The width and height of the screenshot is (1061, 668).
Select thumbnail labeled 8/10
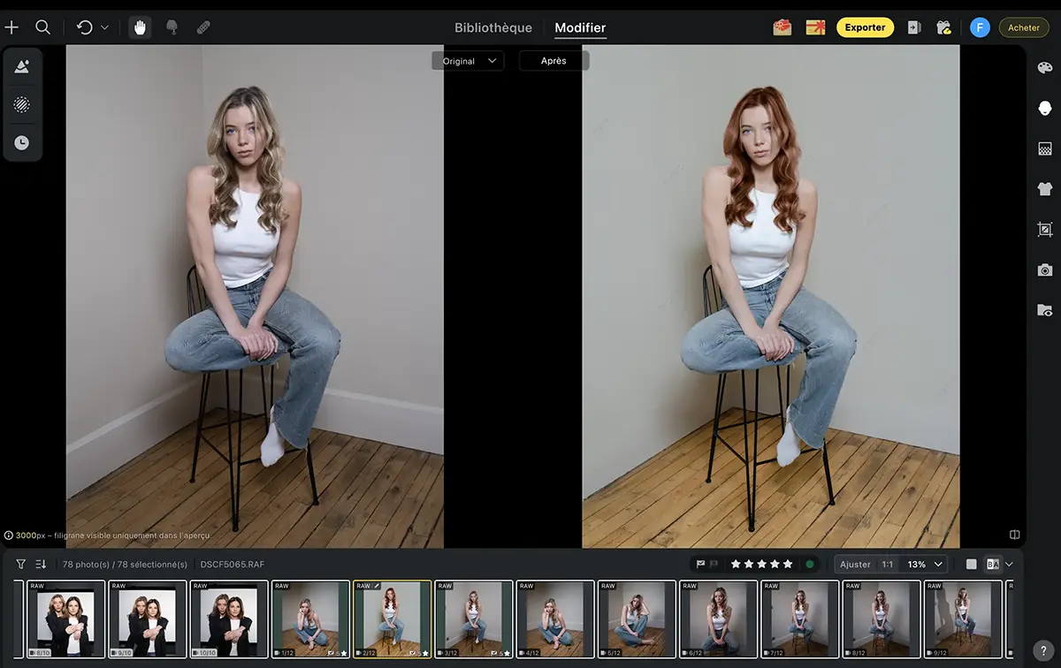[x=66, y=619]
